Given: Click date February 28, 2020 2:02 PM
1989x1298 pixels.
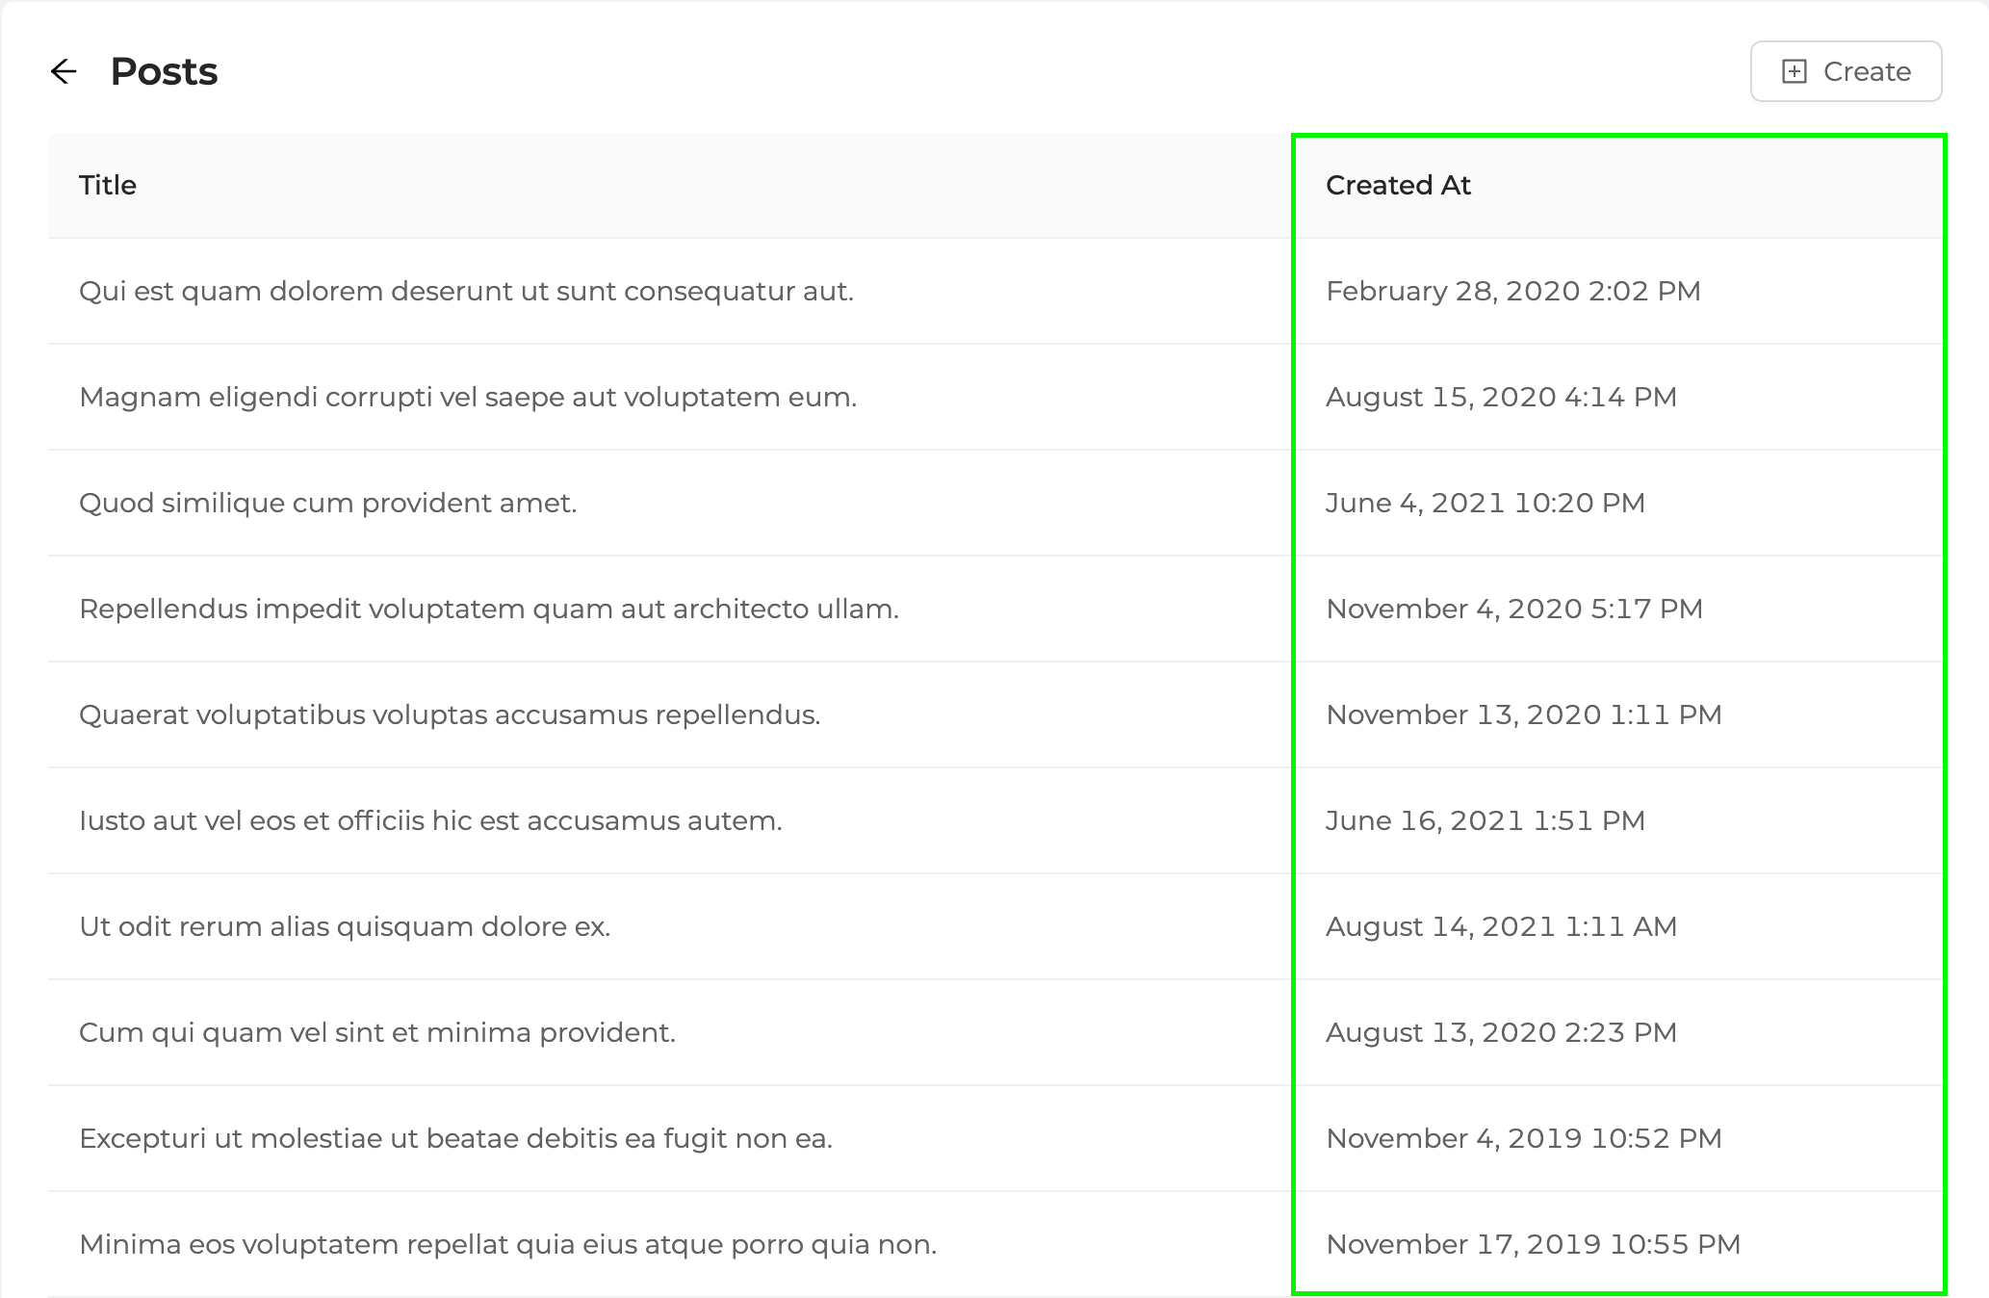Looking at the screenshot, I should (x=1512, y=291).
